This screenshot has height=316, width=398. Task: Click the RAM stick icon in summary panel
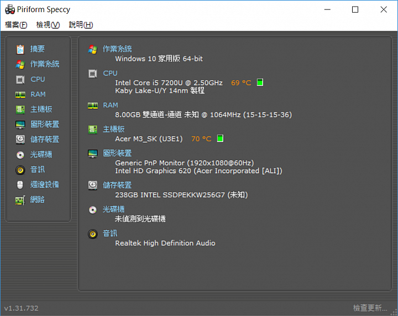click(93, 106)
